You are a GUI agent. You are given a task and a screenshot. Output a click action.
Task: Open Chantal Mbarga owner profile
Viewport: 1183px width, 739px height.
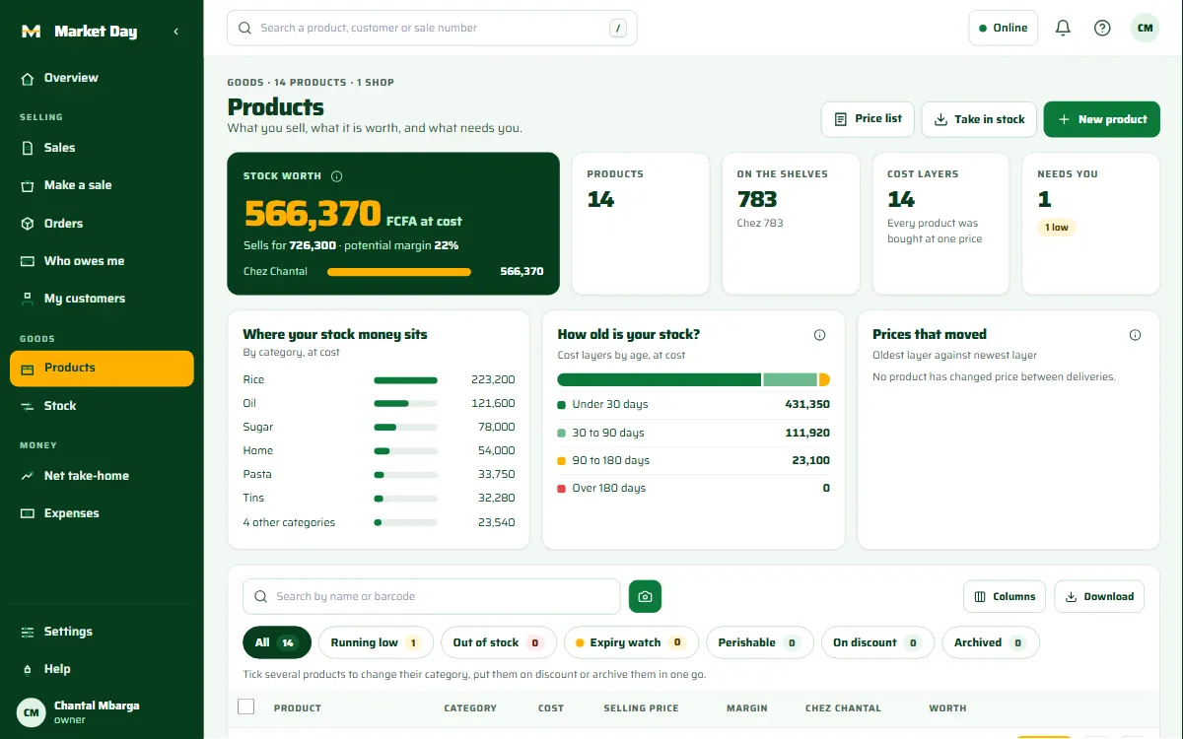[x=102, y=711]
